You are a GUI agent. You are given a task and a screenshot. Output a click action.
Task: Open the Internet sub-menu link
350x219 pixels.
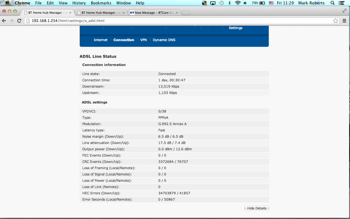(x=100, y=40)
